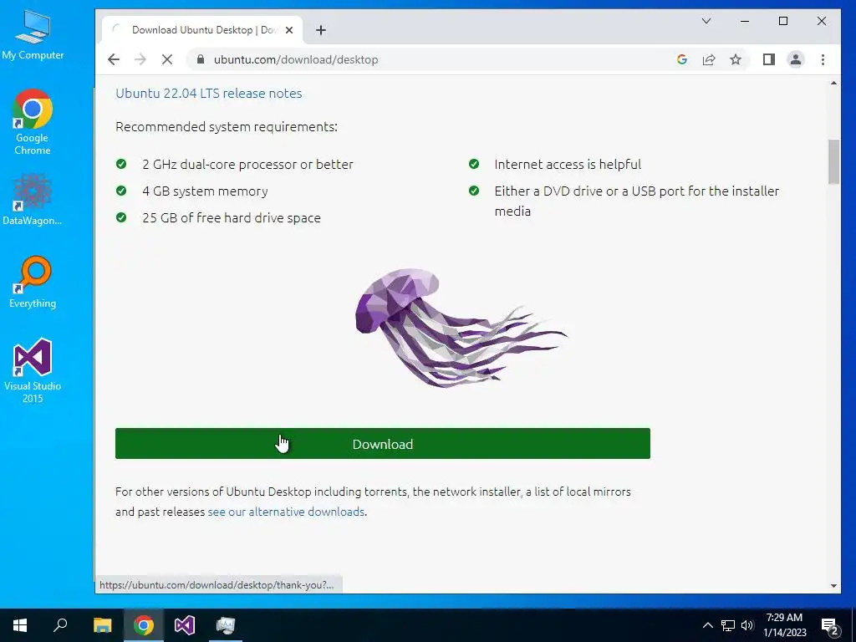
Task: Select the My Computer desktop icon
Action: pos(33,35)
